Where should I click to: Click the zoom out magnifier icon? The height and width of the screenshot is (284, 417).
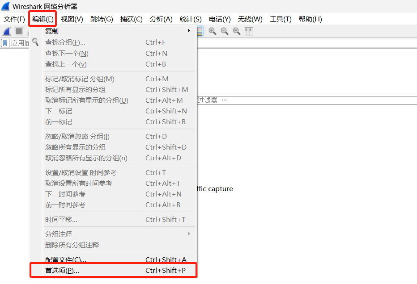225,31
